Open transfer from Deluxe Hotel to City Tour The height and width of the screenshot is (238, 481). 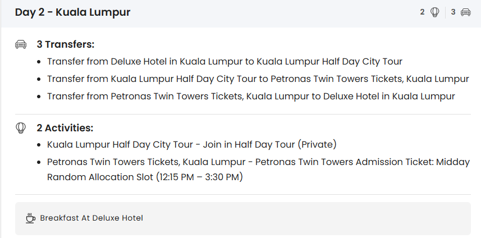tap(225, 61)
